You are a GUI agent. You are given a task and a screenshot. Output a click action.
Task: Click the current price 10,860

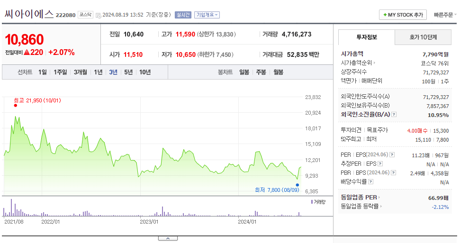[24, 40]
